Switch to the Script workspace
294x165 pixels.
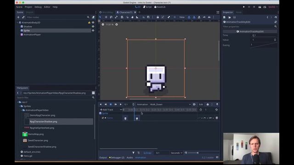(147, 7)
